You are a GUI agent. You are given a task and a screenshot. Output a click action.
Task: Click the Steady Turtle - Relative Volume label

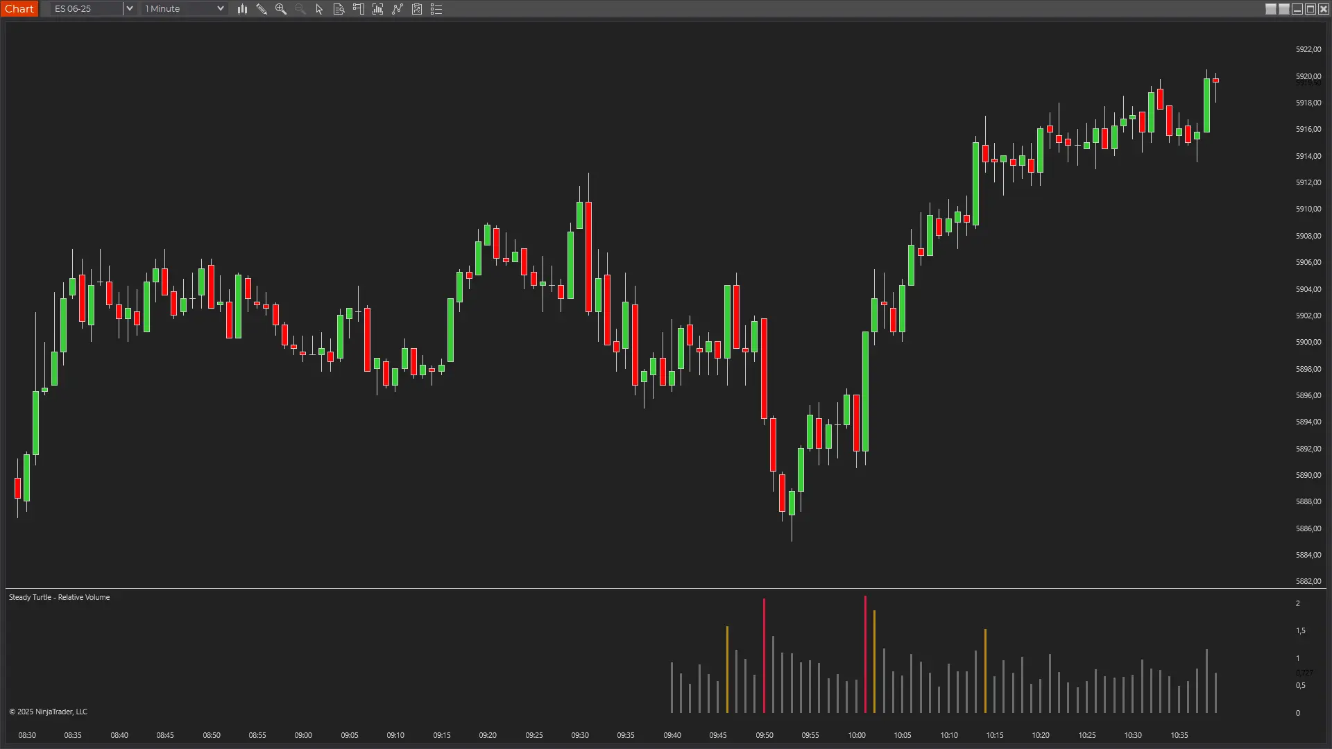[59, 597]
